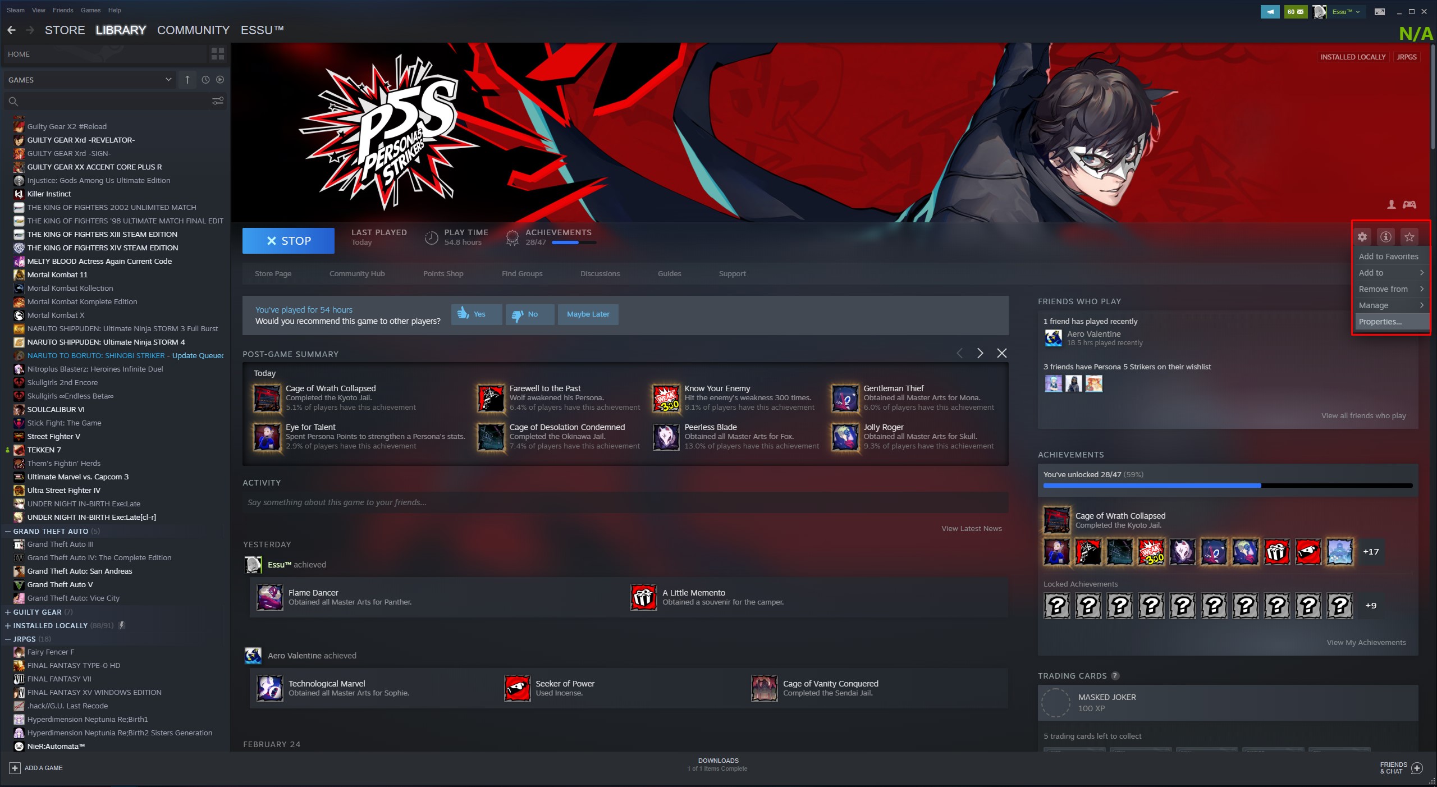Click View My Achievements link

click(1366, 642)
